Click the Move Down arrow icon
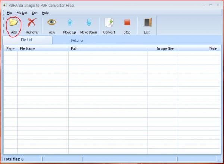This screenshot has height=164, width=224. pyautogui.click(x=89, y=22)
